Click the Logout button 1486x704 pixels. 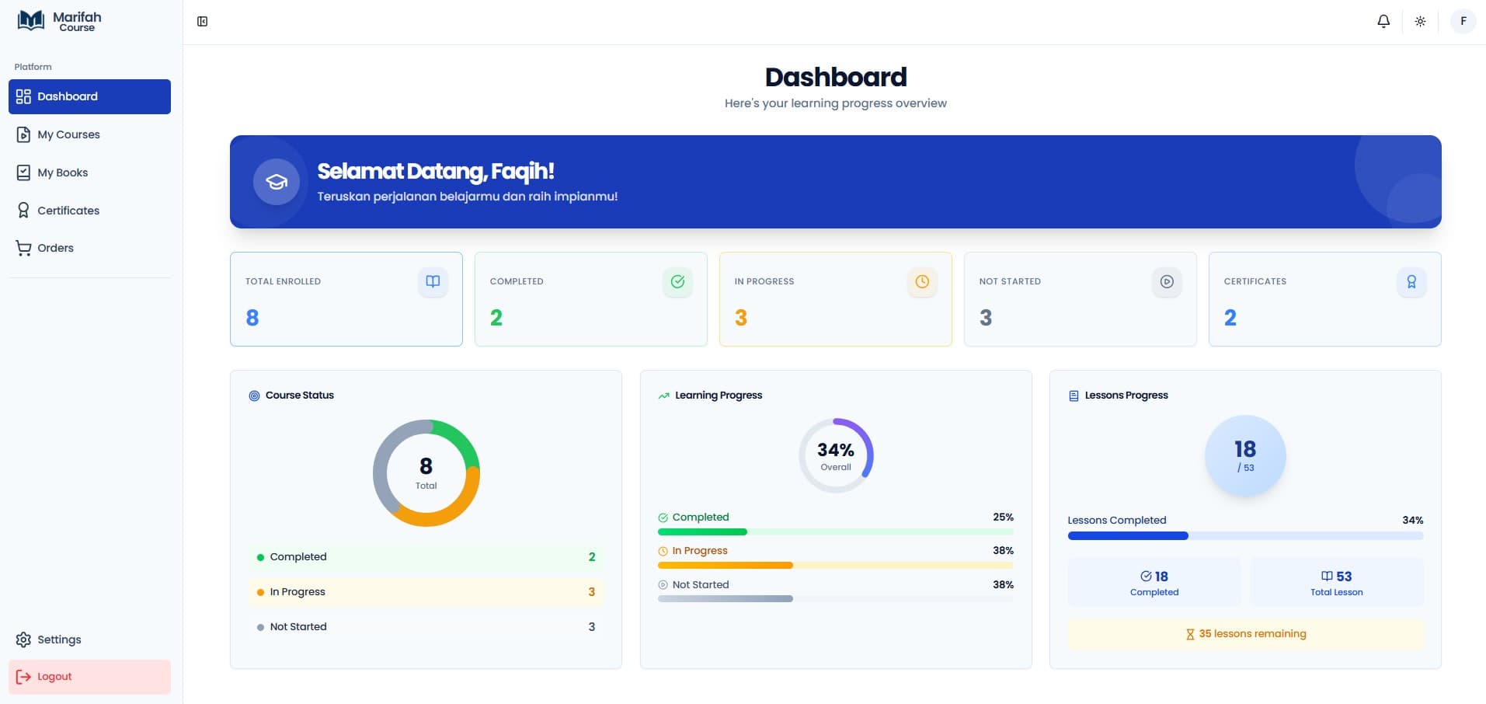coord(89,677)
